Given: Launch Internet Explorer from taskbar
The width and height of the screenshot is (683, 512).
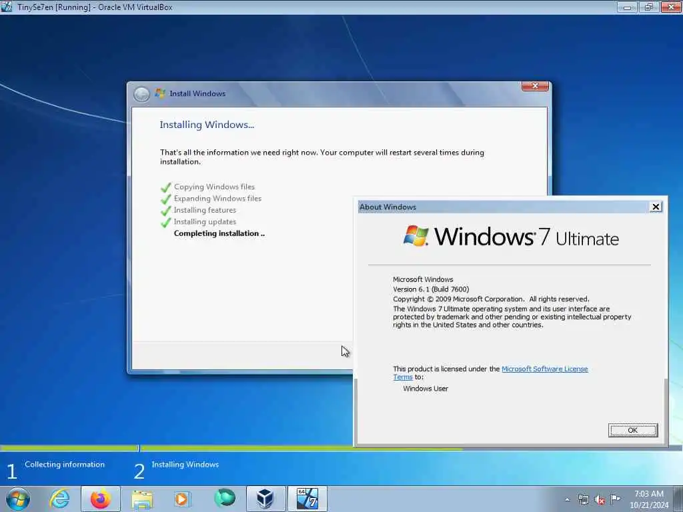Looking at the screenshot, I should (59, 499).
